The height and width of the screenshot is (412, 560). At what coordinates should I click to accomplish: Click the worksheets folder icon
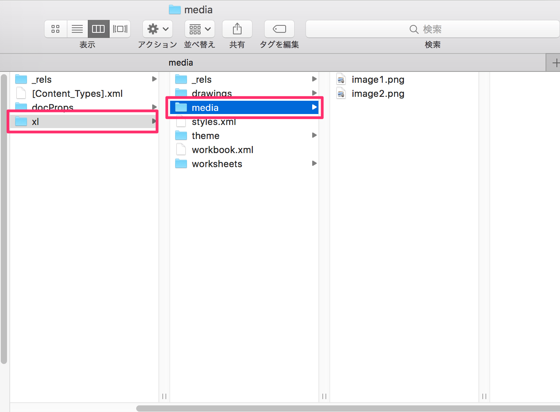click(181, 164)
